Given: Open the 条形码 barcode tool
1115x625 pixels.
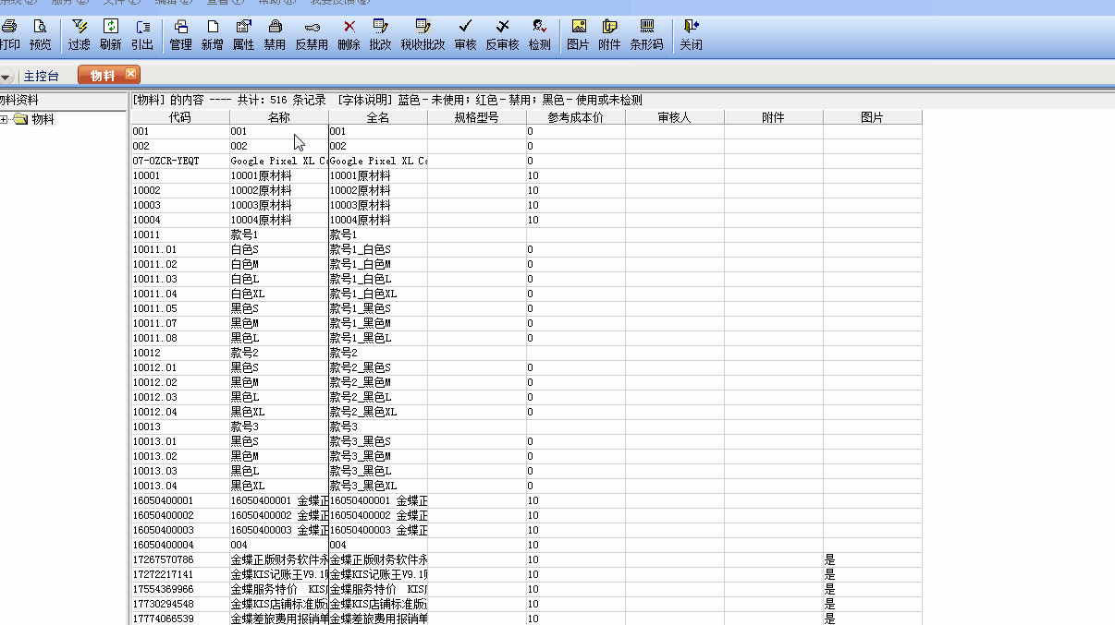Looking at the screenshot, I should tap(646, 34).
